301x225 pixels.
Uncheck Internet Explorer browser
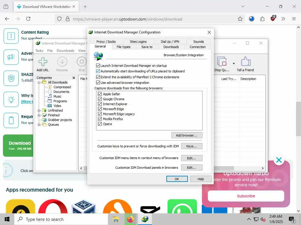pyautogui.click(x=100, y=104)
